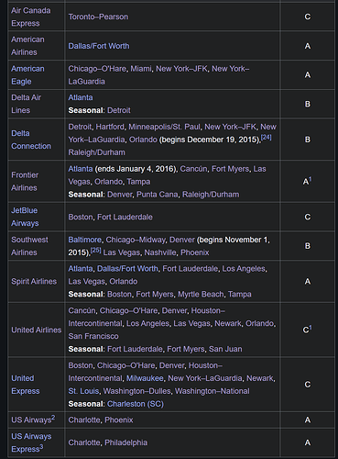Image resolution: width=338 pixels, height=459 pixels.
Task: Follow the San Francisco link
Action: click(93, 336)
